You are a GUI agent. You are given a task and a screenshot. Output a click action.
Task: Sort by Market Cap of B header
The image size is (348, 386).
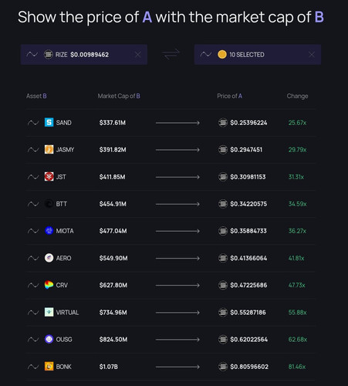(119, 96)
